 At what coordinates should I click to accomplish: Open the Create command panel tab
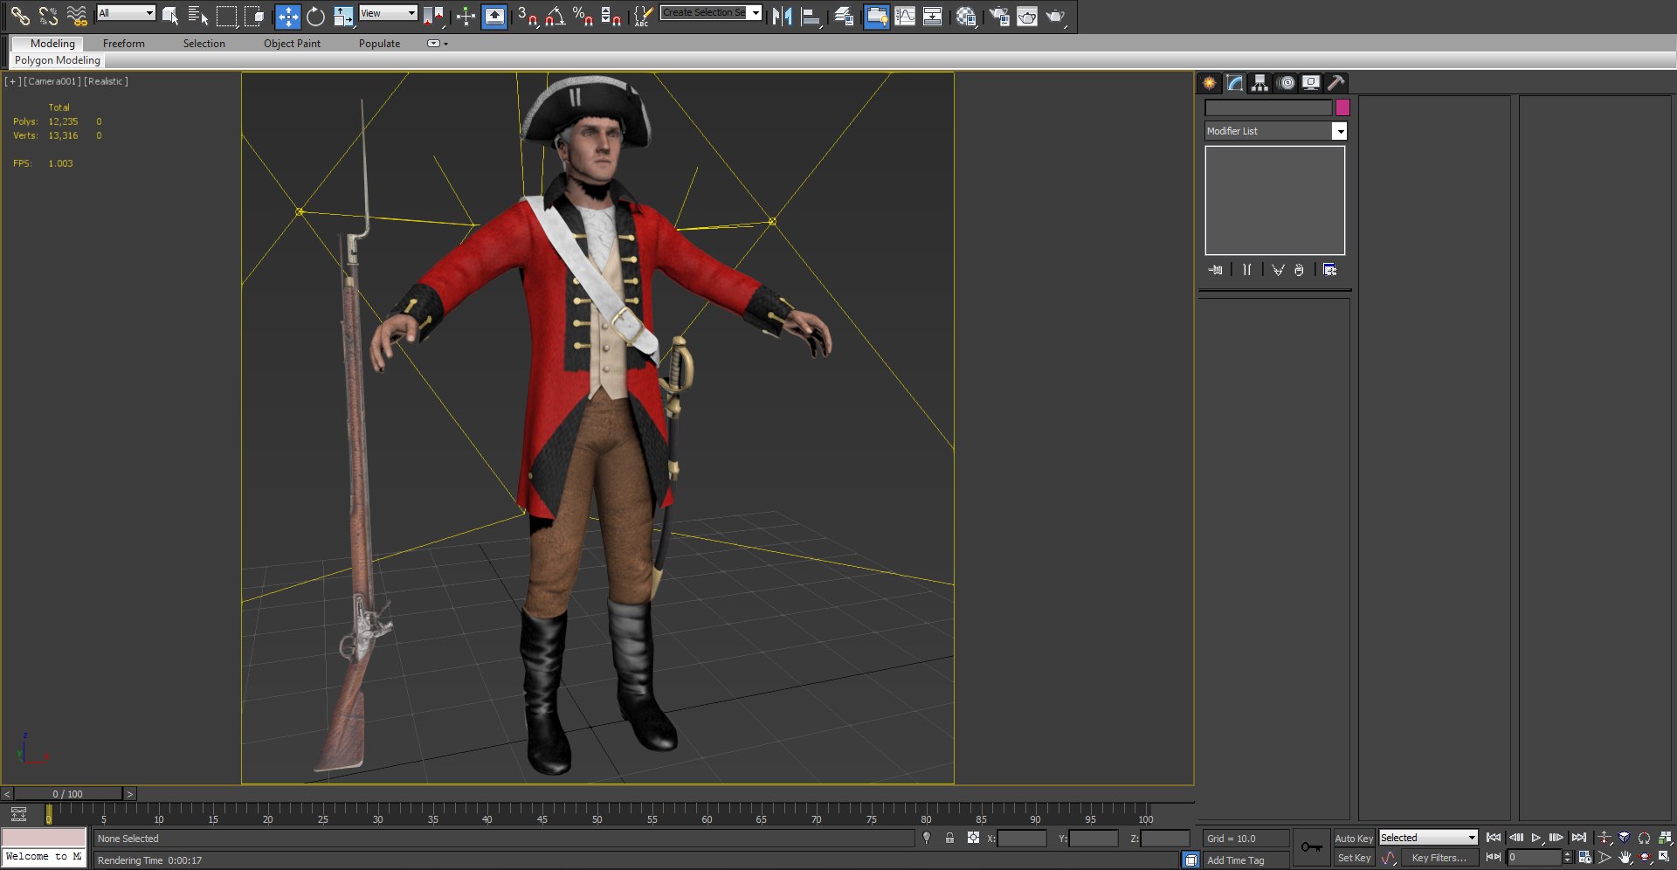[1209, 83]
